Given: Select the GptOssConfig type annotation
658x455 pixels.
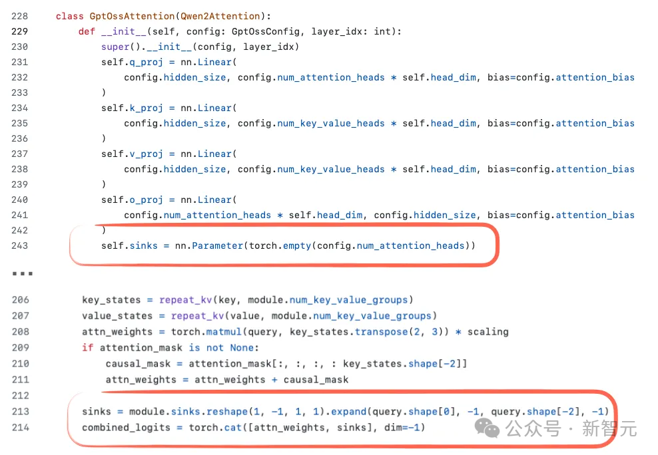Looking at the screenshot, I should (x=266, y=31).
